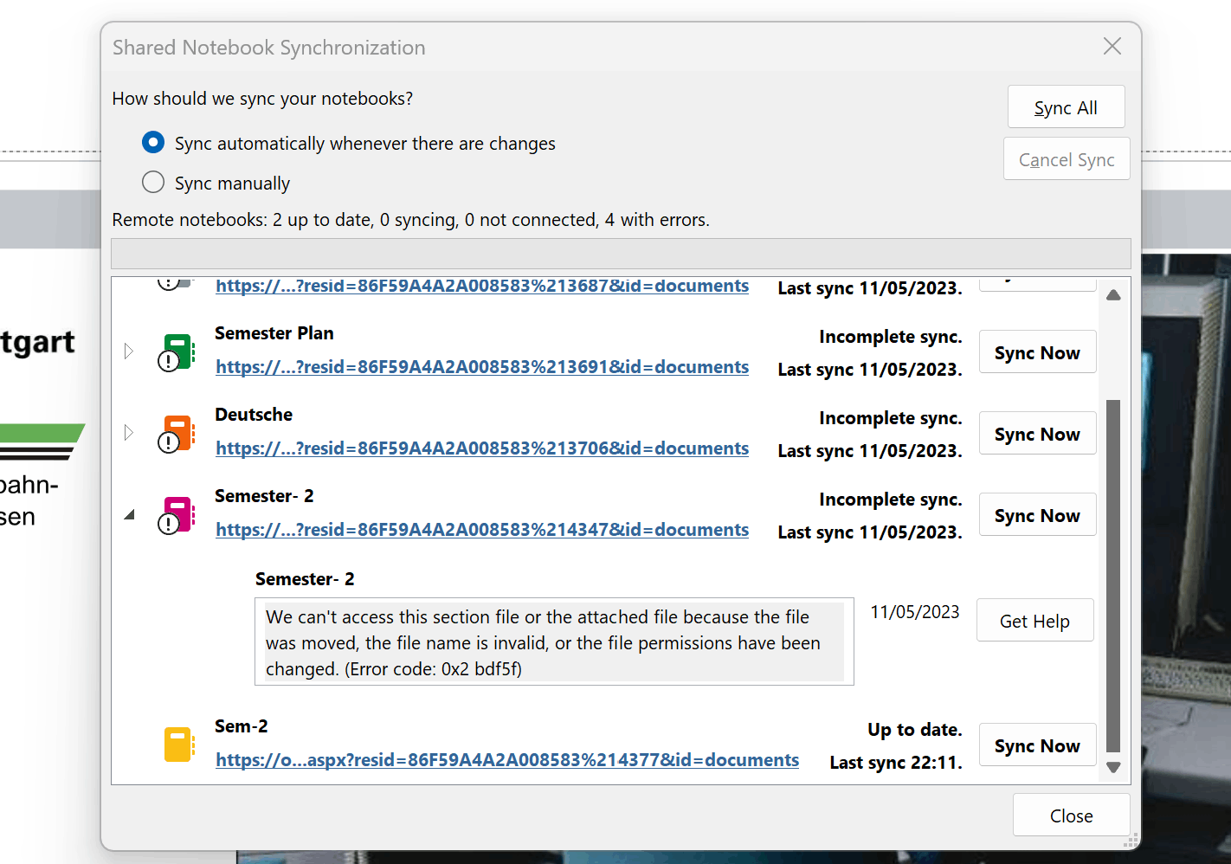Click Incomplete sync status for Deutsche
Viewport: 1231px width, 864px height.
click(891, 418)
